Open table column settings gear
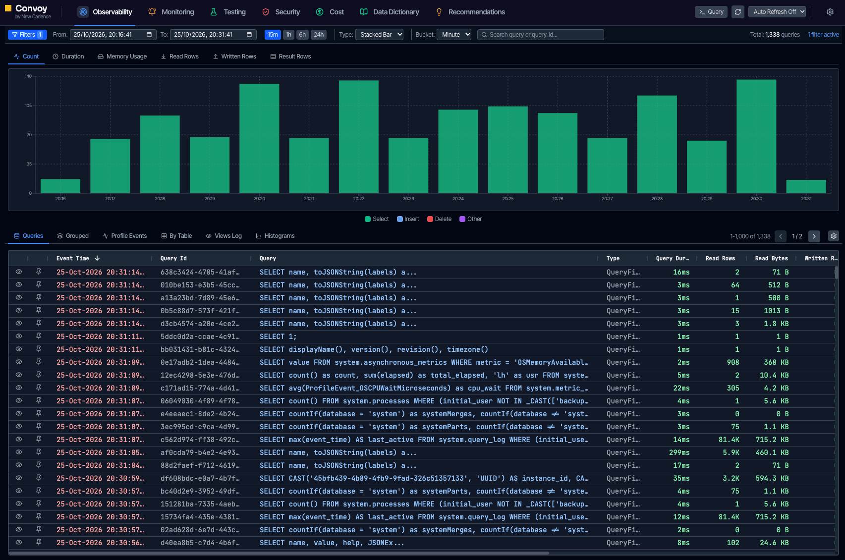Screen dimensions: 845x560 [834, 236]
